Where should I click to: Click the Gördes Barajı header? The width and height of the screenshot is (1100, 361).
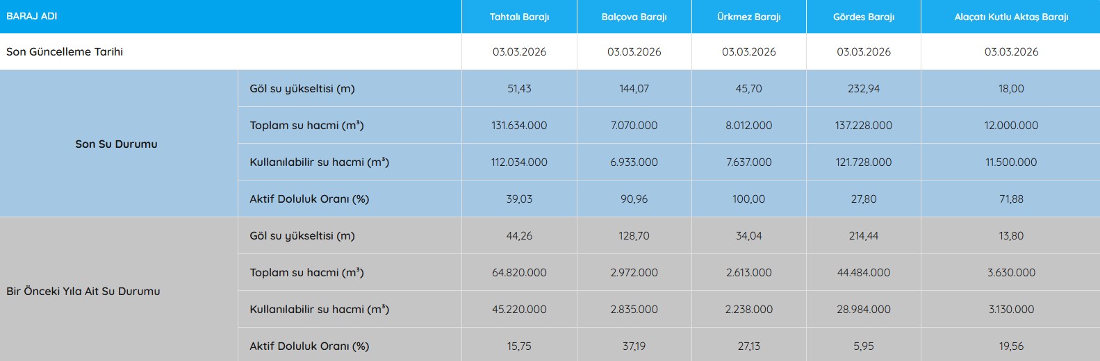(x=863, y=17)
